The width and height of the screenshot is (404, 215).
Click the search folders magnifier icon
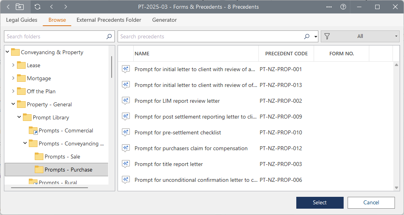[109, 36]
